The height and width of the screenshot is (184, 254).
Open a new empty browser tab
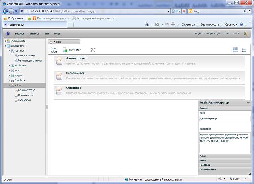70,25
